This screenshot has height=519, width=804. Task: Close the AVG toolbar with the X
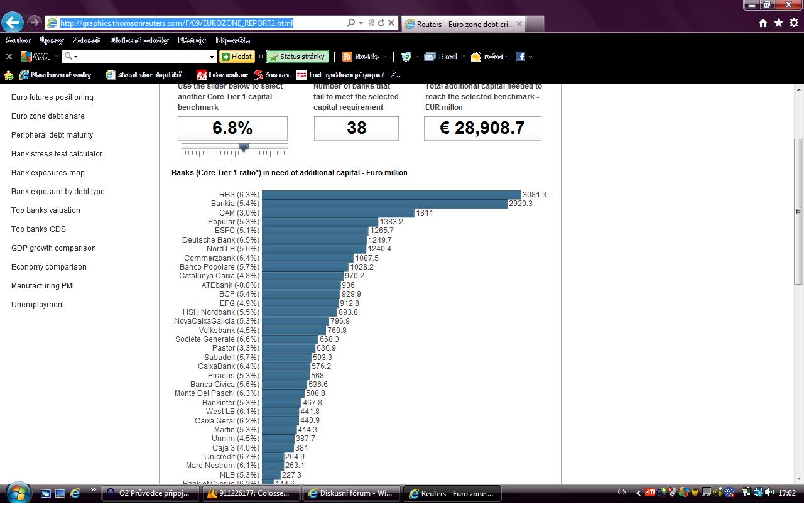coord(9,57)
